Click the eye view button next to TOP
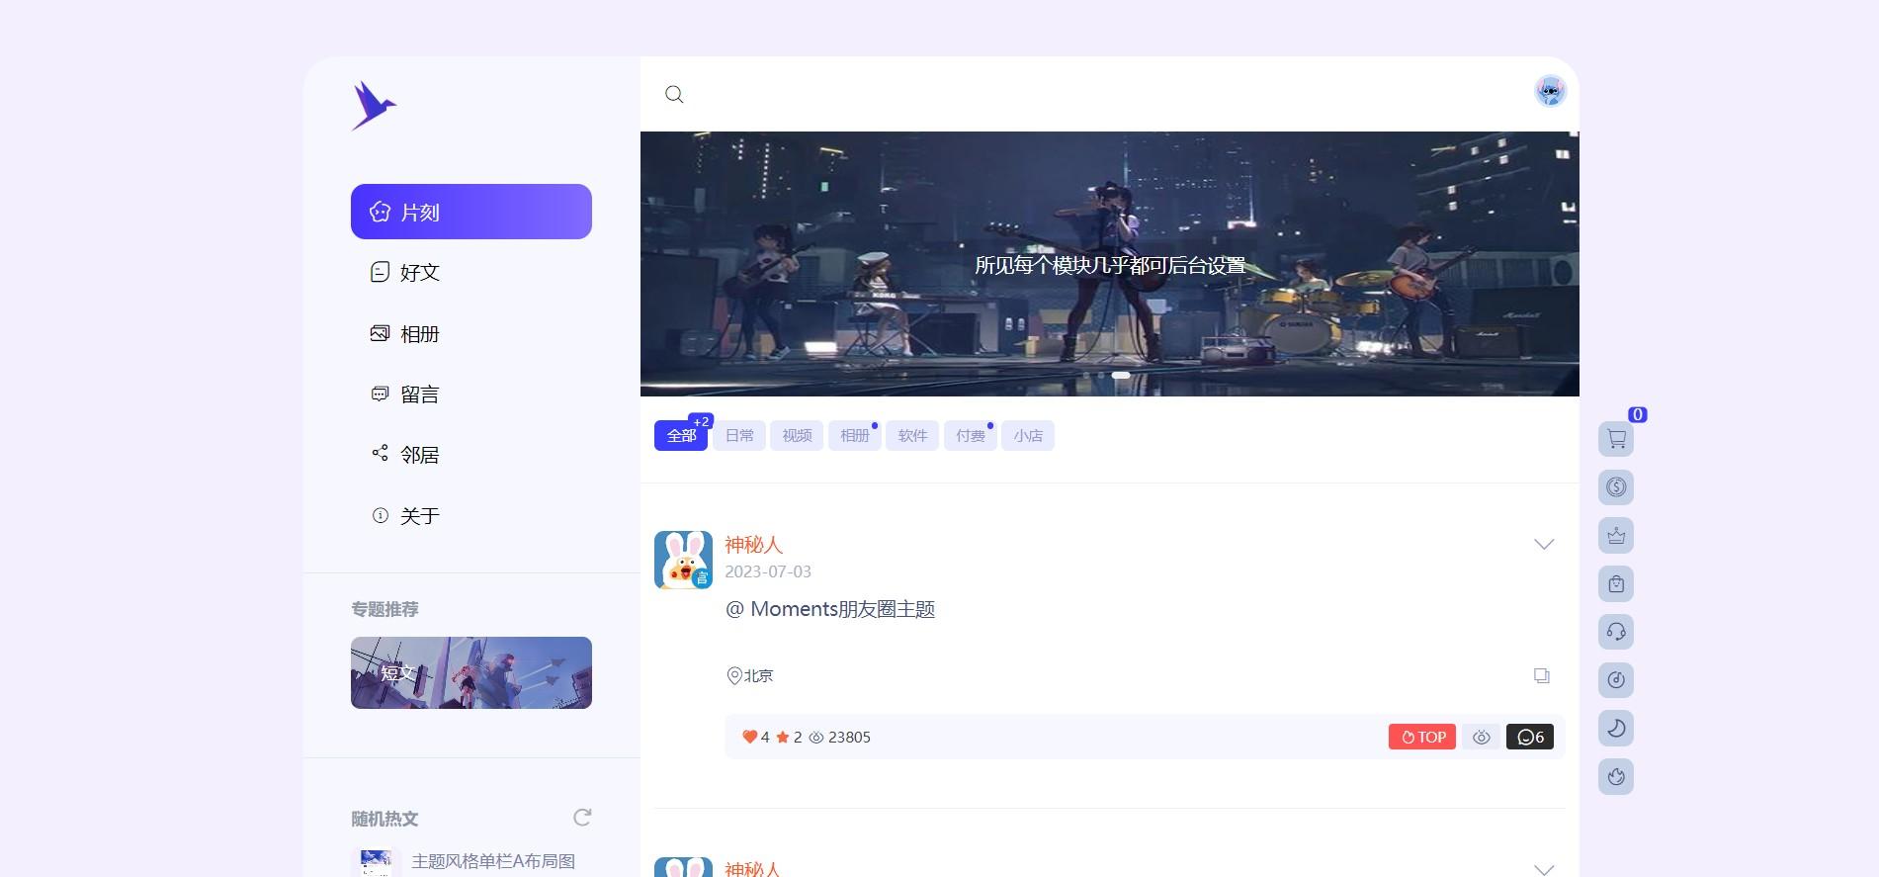Image resolution: width=1879 pixels, height=877 pixels. click(1481, 737)
